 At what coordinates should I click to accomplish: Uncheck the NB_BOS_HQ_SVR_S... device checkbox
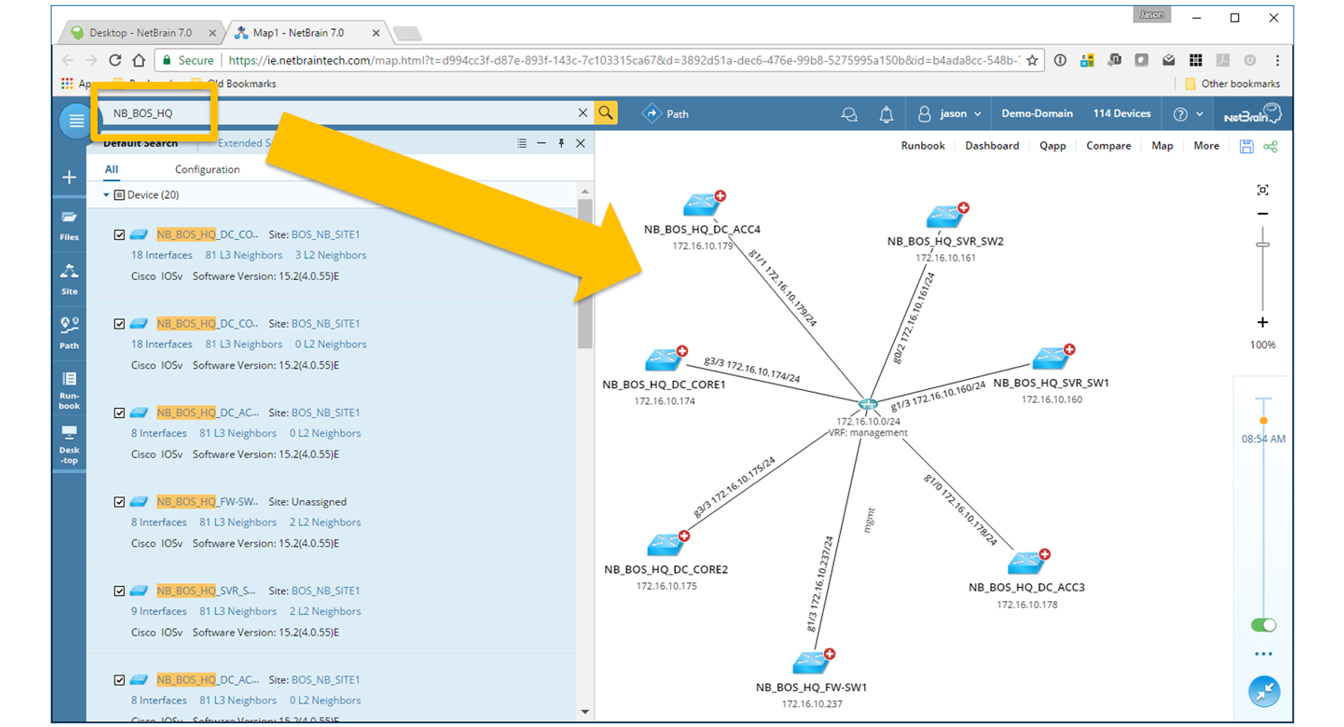point(119,590)
